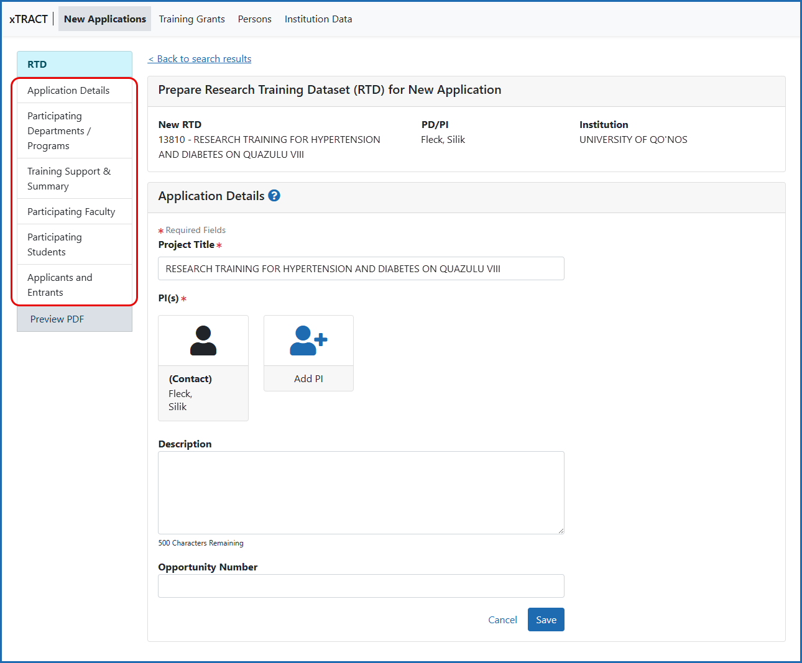Select the contact PI Fleck, Silik card
This screenshot has width=802, height=663.
tap(203, 367)
